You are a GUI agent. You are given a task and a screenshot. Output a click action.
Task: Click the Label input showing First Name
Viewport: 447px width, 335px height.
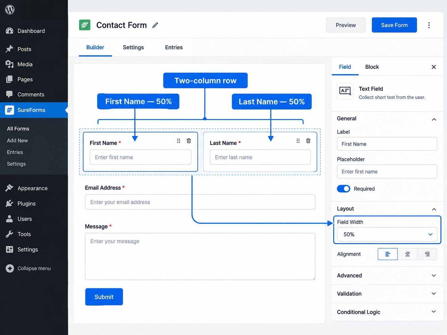click(x=387, y=144)
